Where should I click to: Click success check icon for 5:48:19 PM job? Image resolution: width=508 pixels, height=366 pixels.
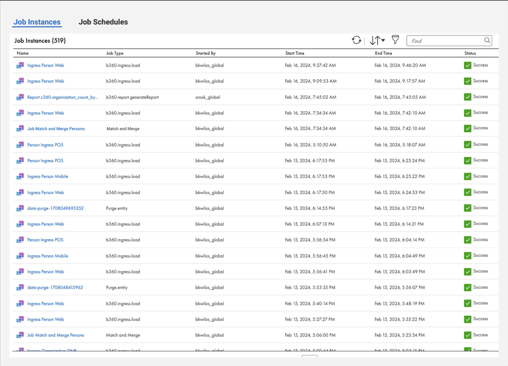(x=467, y=303)
